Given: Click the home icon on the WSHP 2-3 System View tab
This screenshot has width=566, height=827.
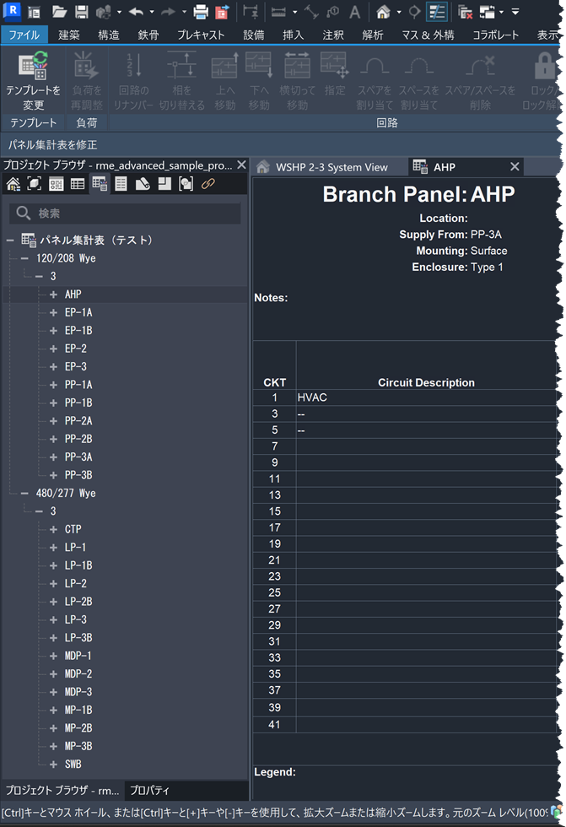Looking at the screenshot, I should click(263, 167).
